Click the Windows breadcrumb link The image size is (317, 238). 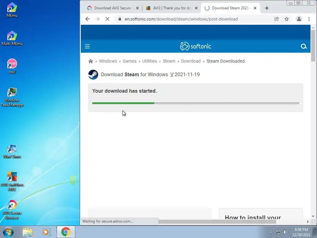108,61
